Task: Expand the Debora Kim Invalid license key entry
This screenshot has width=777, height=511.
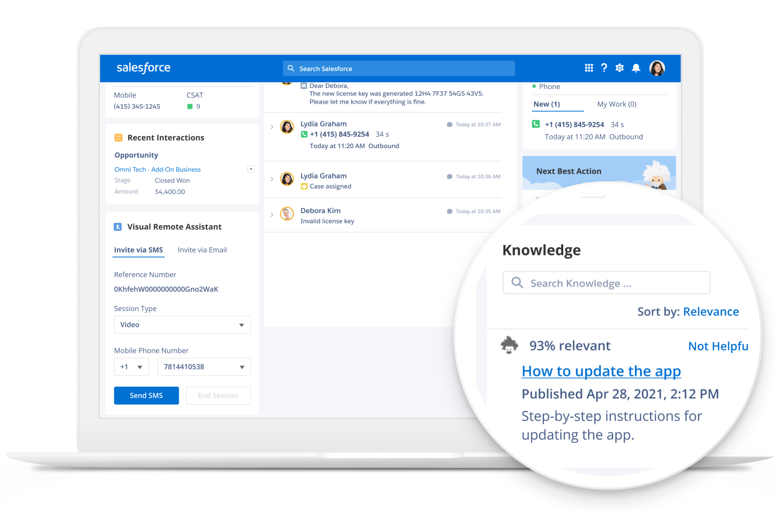Action: (272, 214)
